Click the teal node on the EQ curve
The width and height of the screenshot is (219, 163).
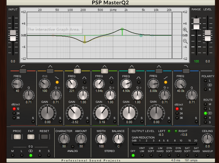(x=141, y=36)
